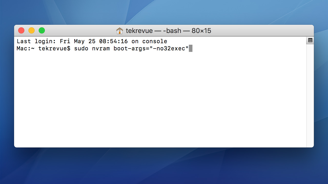Image resolution: width=328 pixels, height=184 pixels.
Task: Click the Terminal vertical scrollbar track
Action: (310, 96)
